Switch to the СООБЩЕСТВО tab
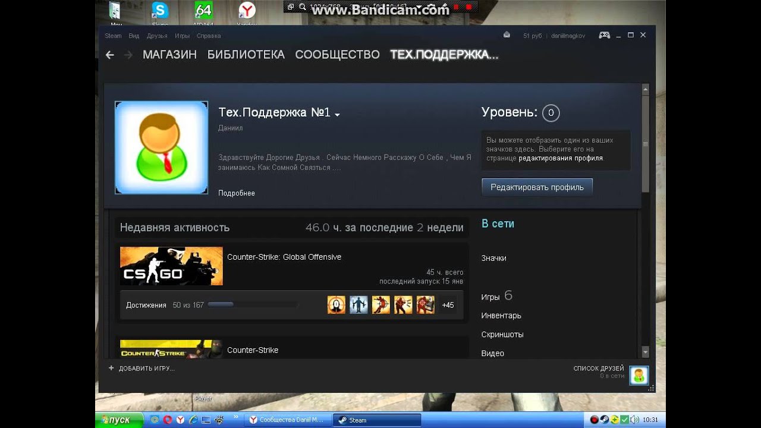The height and width of the screenshot is (428, 761). click(x=337, y=55)
